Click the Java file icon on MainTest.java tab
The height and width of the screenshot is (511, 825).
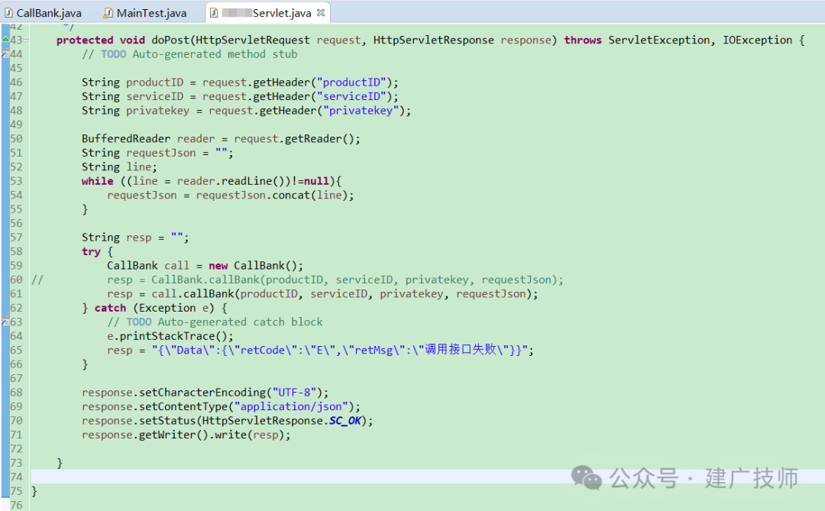[x=108, y=13]
